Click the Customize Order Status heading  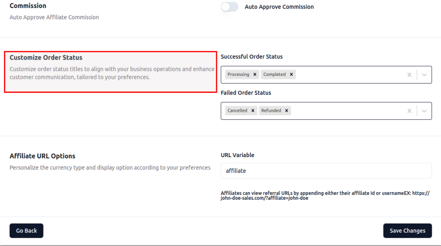(x=46, y=57)
